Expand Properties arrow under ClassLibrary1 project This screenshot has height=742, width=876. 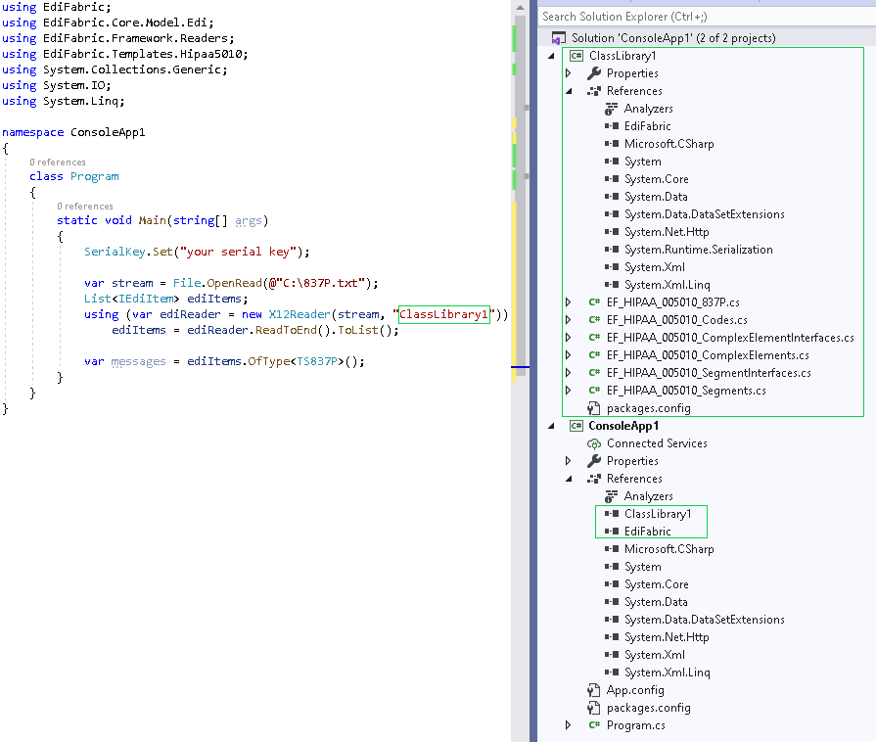pos(568,73)
